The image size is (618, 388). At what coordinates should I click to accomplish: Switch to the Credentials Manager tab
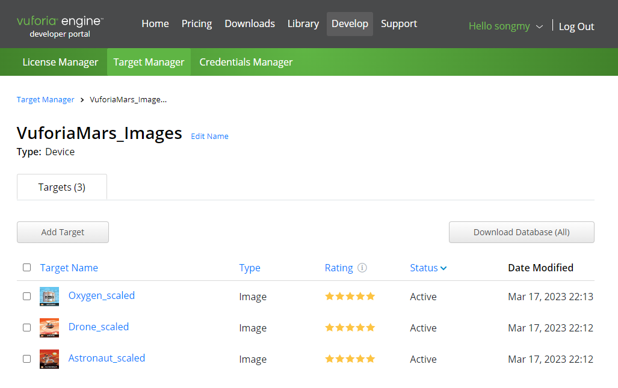246,62
